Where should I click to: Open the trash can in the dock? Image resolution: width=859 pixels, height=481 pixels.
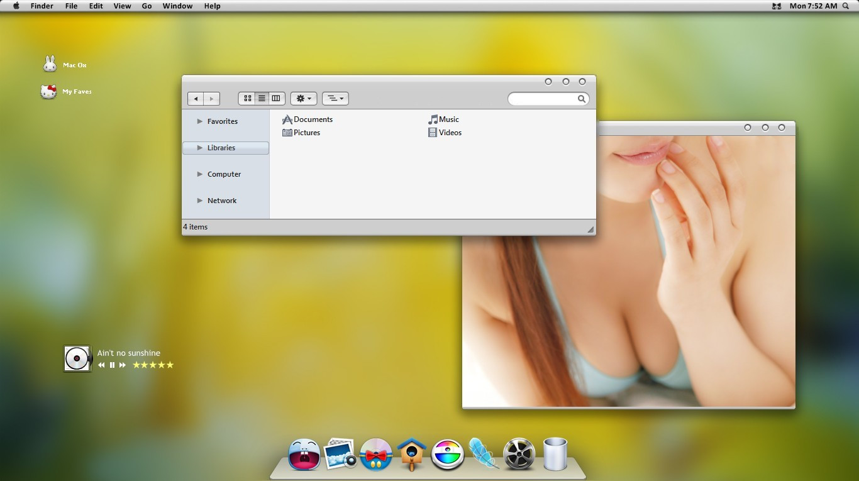click(555, 454)
